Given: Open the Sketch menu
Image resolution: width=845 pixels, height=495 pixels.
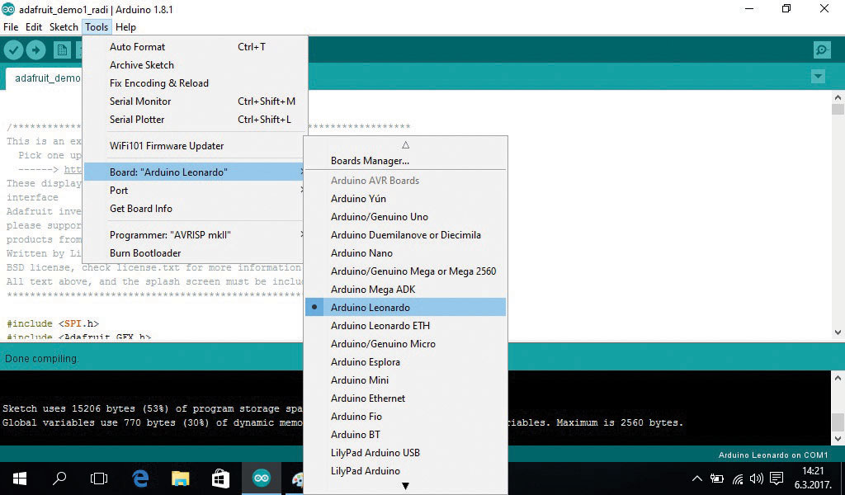Looking at the screenshot, I should 64,27.
